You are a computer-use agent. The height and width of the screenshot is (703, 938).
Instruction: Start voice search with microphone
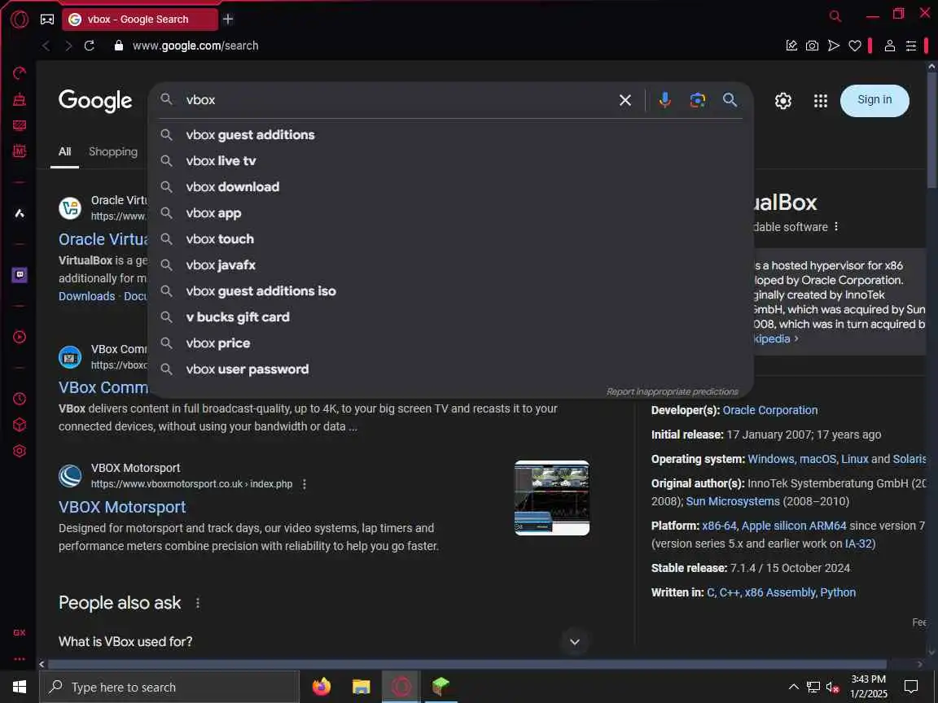664,100
